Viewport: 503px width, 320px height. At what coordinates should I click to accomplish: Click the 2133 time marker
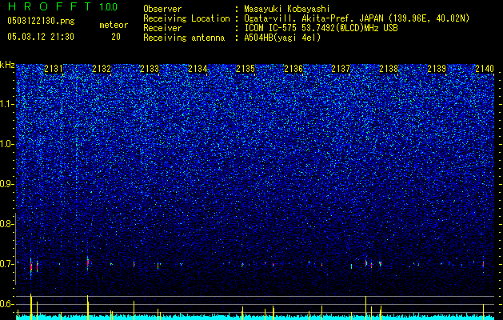tap(150, 68)
